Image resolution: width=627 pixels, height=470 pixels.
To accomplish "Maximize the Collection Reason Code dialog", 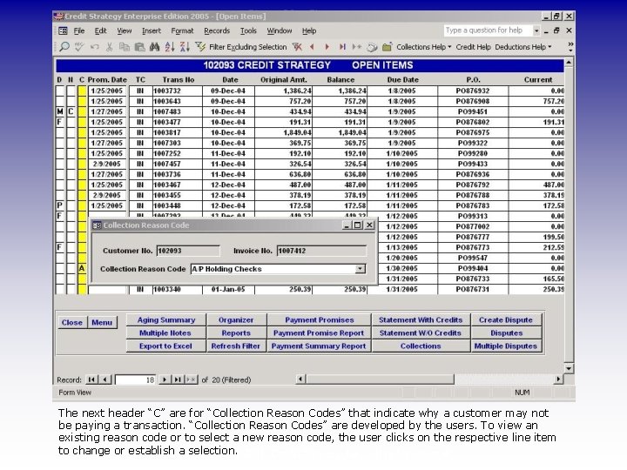I will [x=358, y=225].
